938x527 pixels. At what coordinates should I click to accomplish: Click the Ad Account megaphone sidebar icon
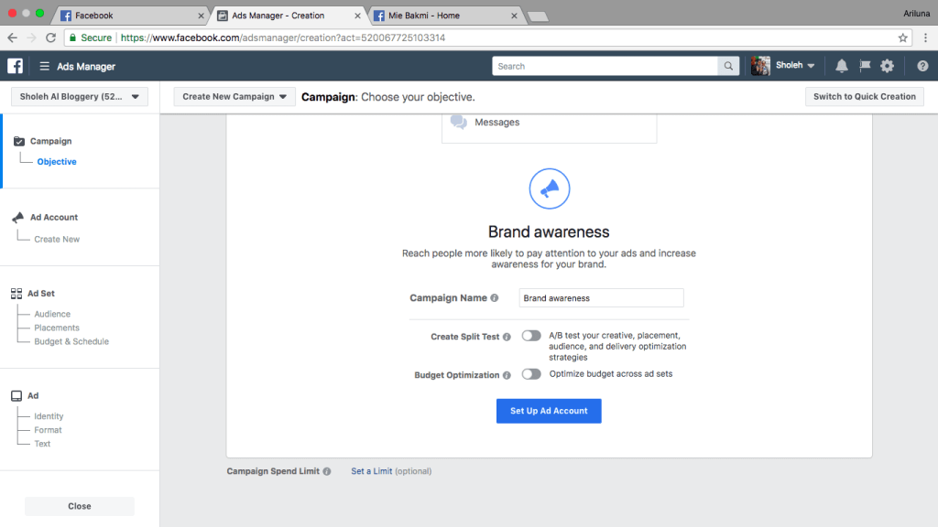18,217
